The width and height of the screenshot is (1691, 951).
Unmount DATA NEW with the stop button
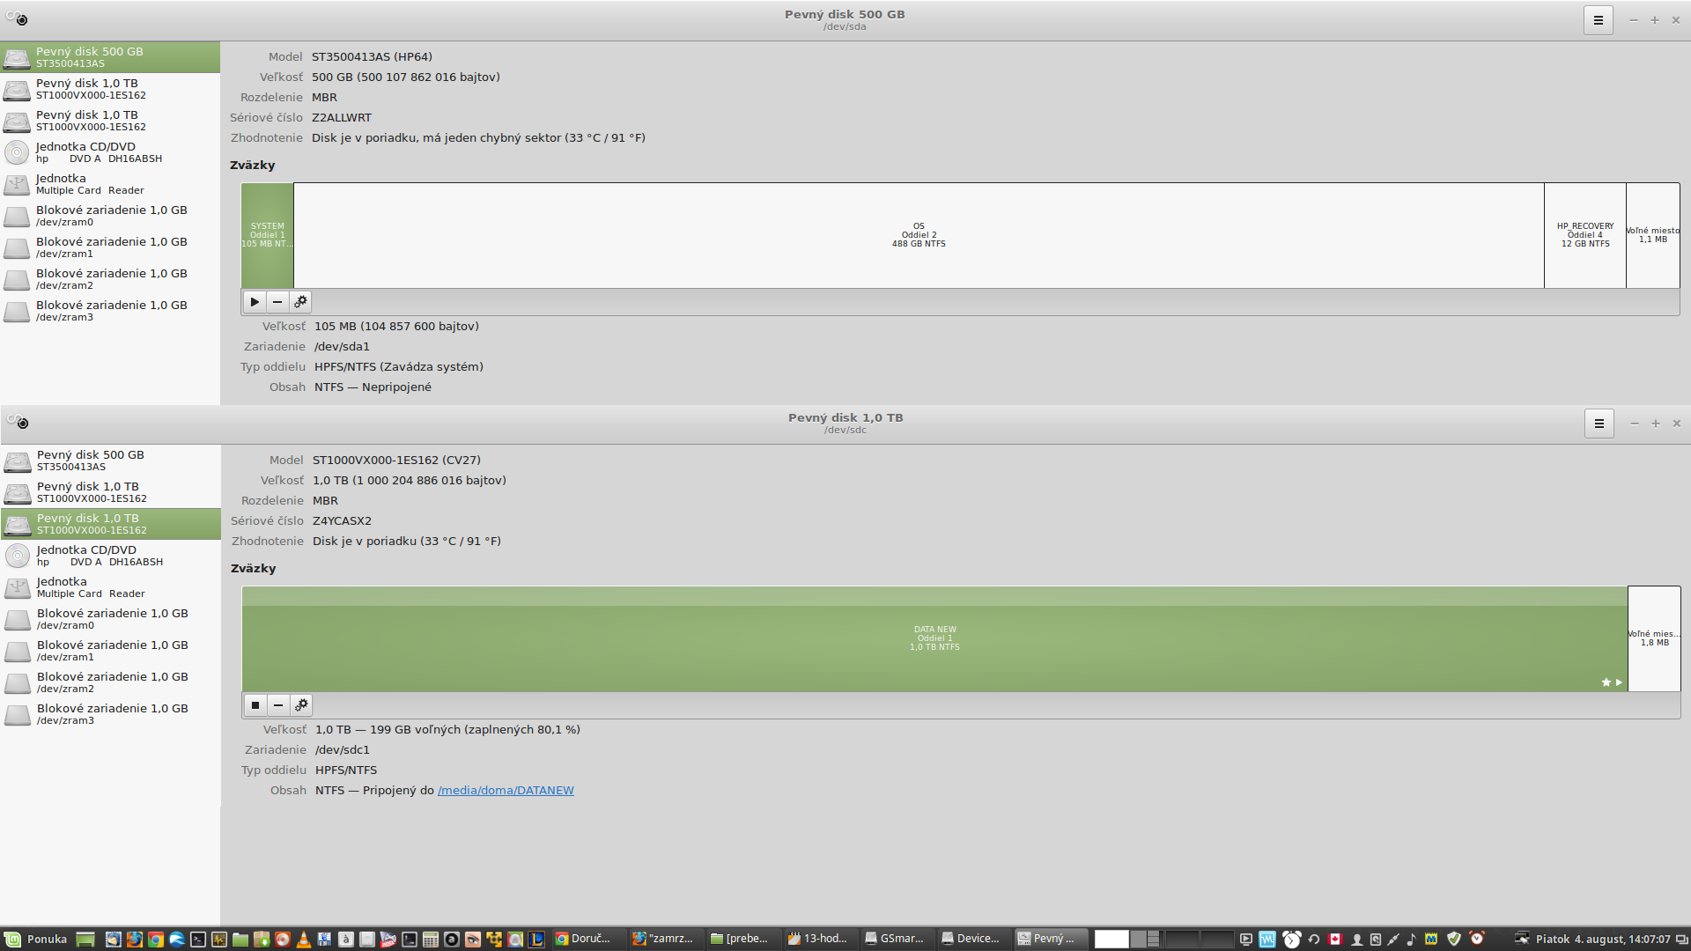[255, 705]
